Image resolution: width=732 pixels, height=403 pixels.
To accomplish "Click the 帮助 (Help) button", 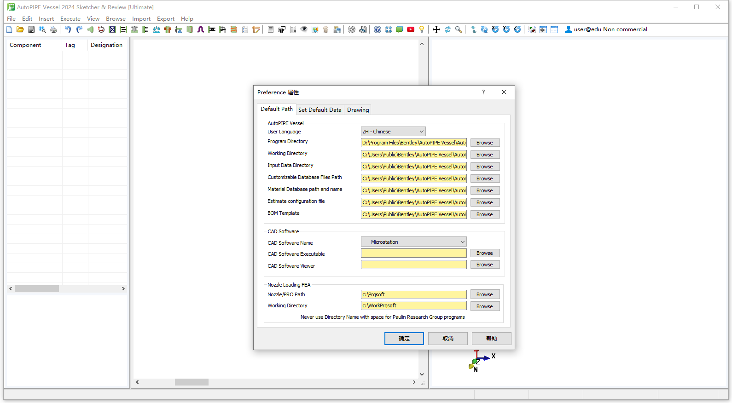I will click(492, 339).
